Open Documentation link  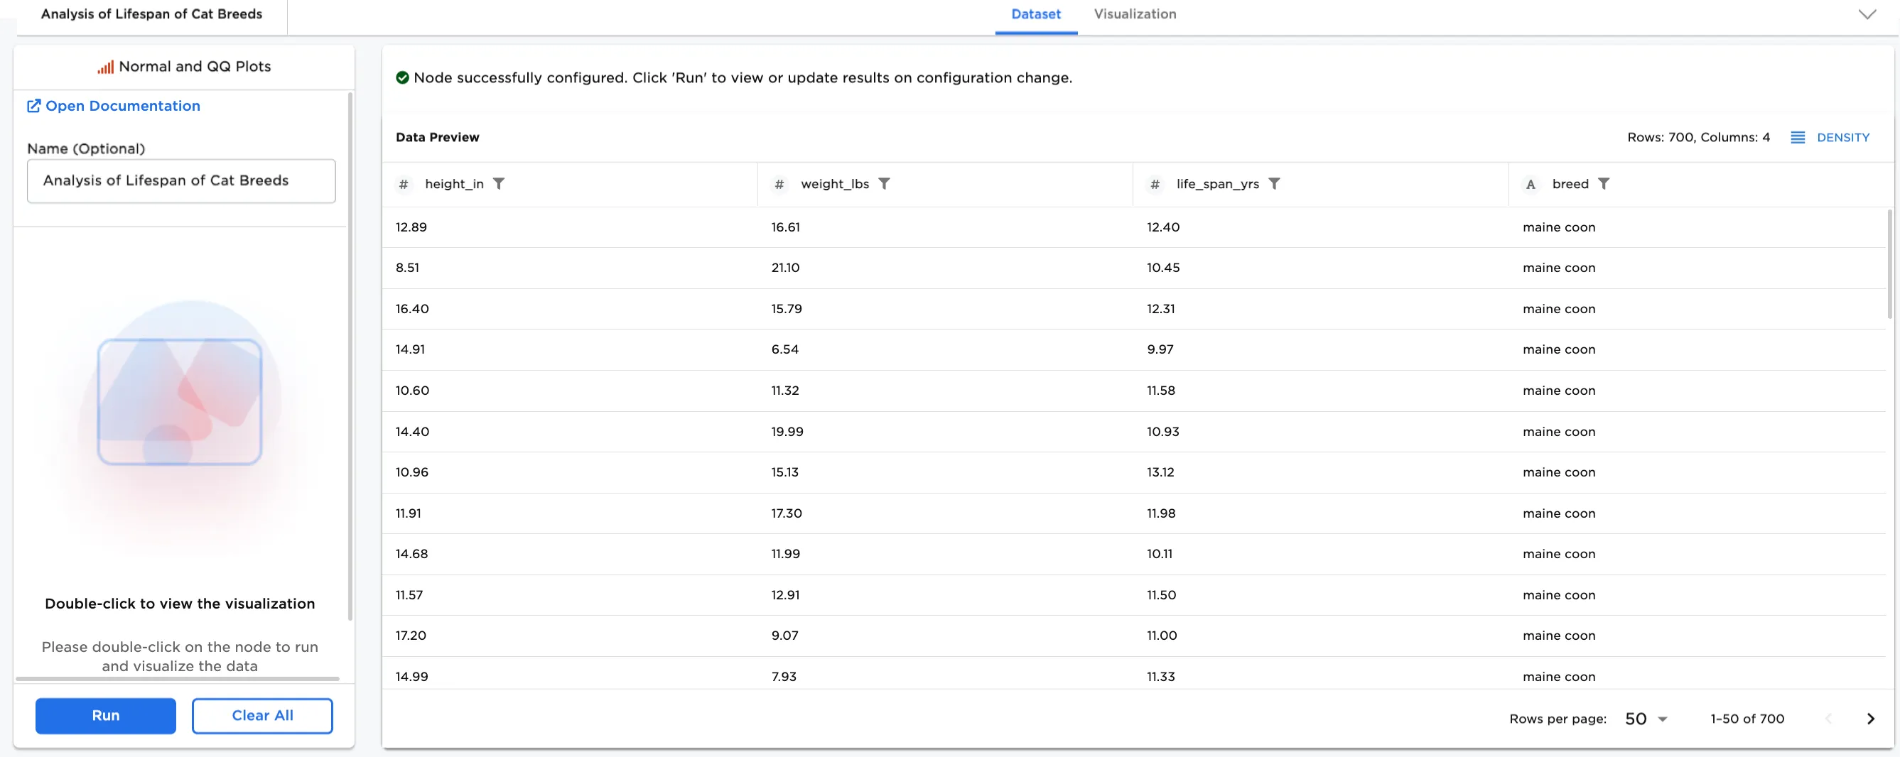coord(122,105)
